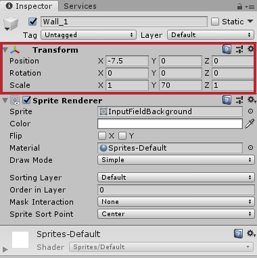Image resolution: width=257 pixels, height=258 pixels.
Task: Open sprite object picker circle for InputFieldBackground
Action: [x=250, y=111]
